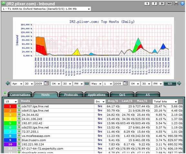Click green export icon beside Conversations tab

tap(5, 94)
